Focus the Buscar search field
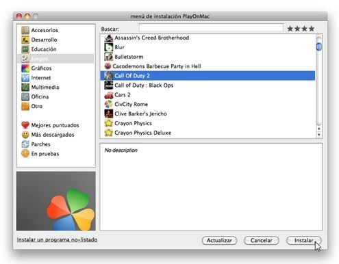The image size is (339, 264). [x=211, y=28]
